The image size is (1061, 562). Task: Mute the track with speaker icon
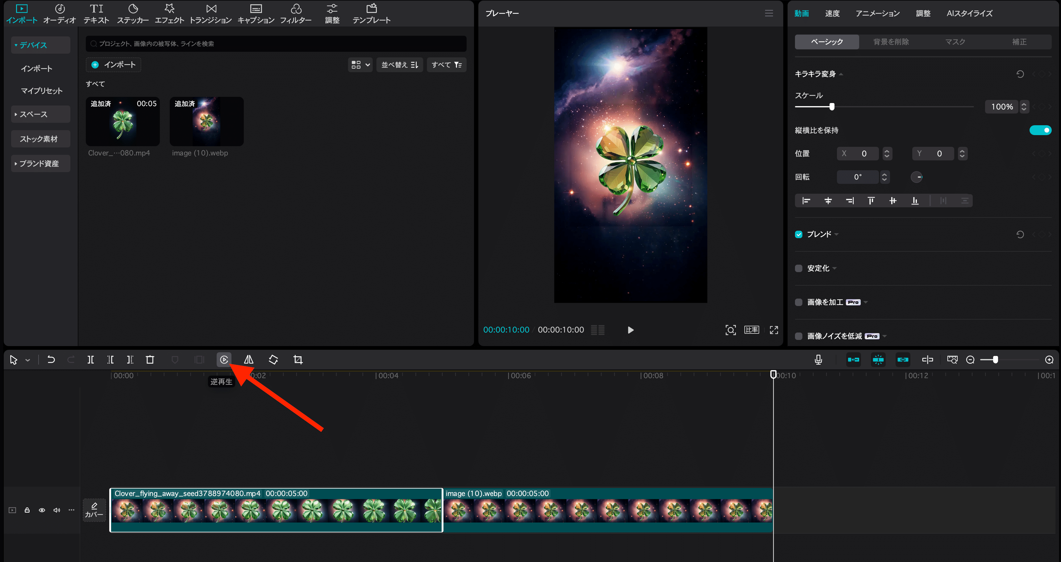[x=57, y=510]
